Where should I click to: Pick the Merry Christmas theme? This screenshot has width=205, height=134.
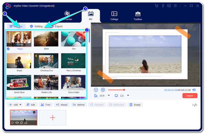coord(73,61)
